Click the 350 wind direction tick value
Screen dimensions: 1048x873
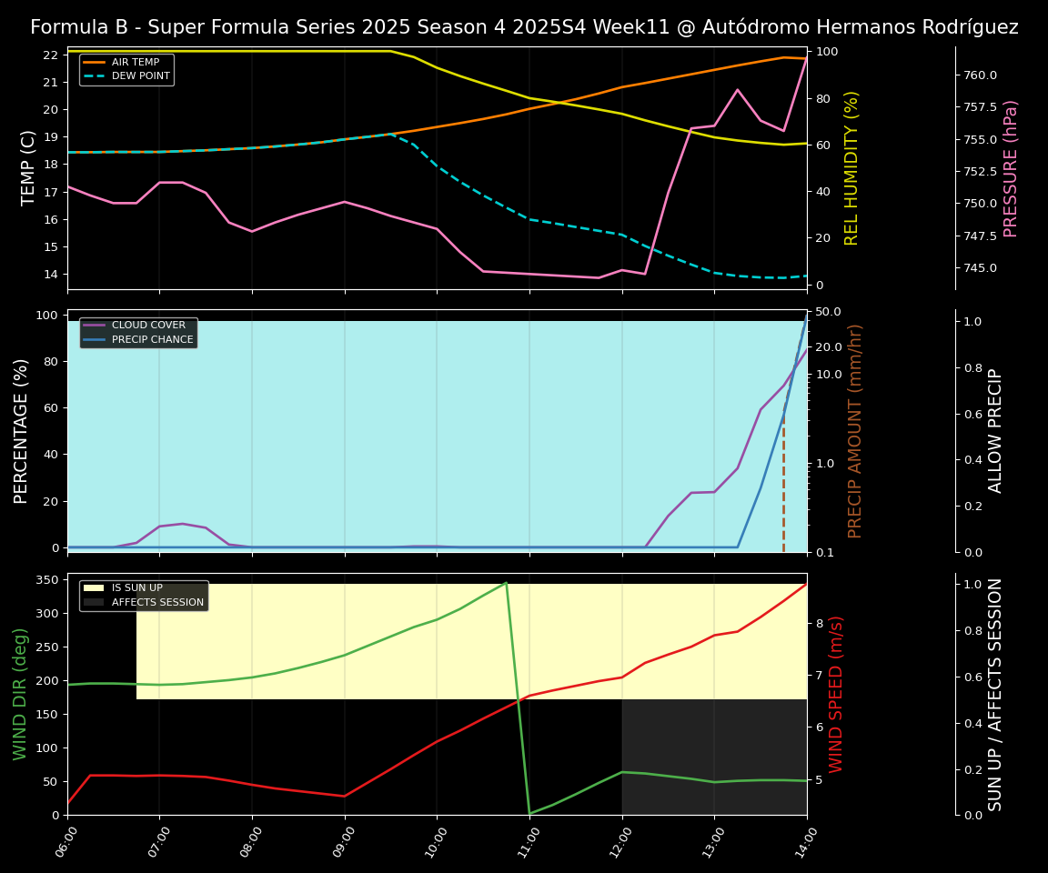(x=48, y=580)
